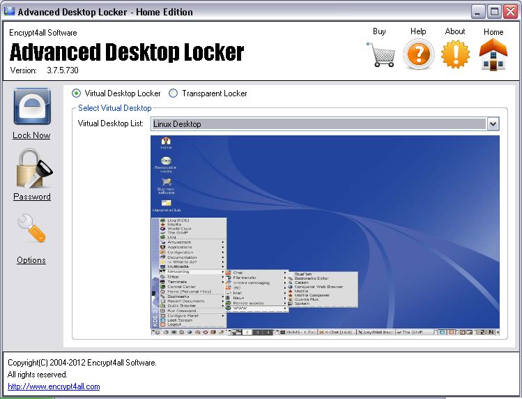Maximize the Advanced Desktop Locker window
522x399 pixels.
(x=494, y=12)
